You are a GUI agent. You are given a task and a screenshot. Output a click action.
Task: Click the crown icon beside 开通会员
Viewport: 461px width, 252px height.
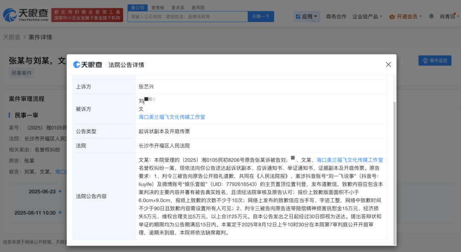[392, 17]
